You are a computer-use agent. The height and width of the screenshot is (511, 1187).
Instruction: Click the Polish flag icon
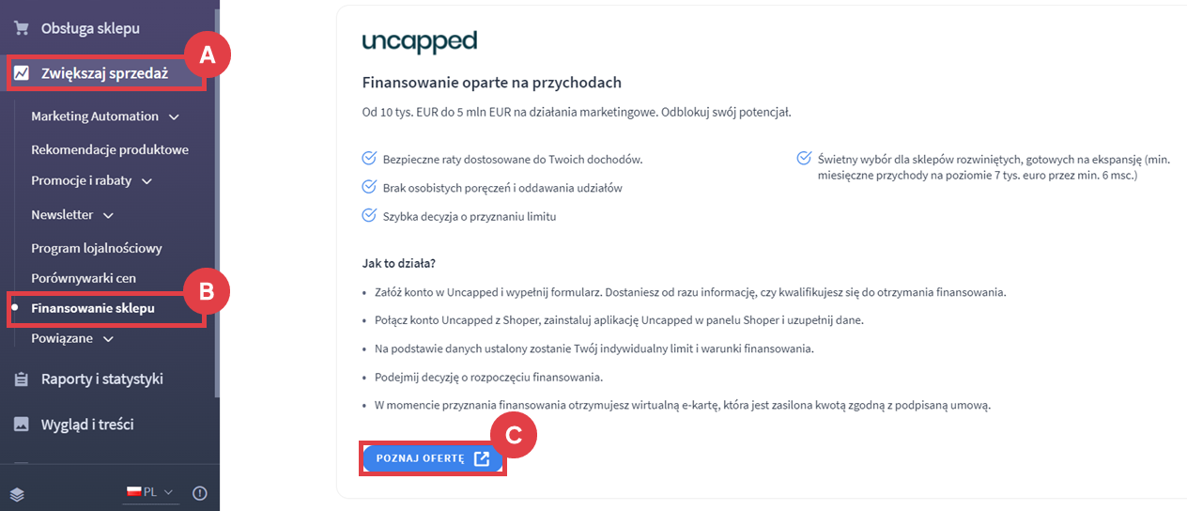point(133,492)
